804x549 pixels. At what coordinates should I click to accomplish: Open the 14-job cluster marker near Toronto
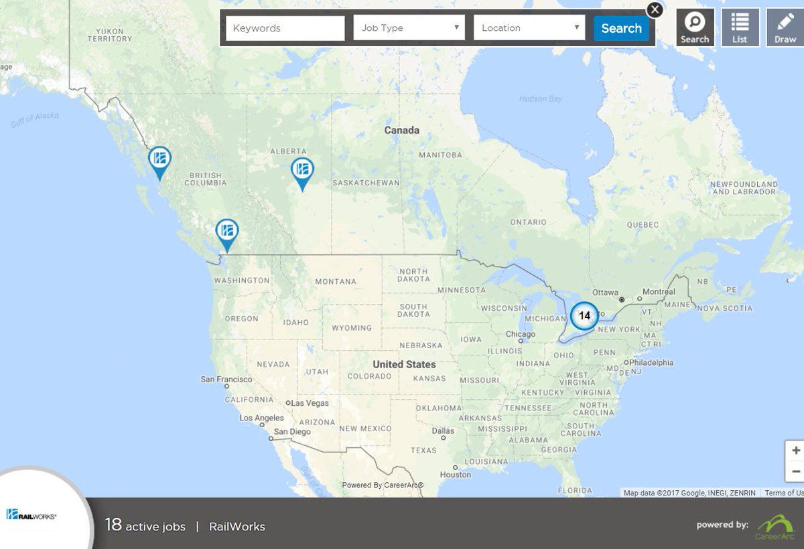click(x=584, y=315)
